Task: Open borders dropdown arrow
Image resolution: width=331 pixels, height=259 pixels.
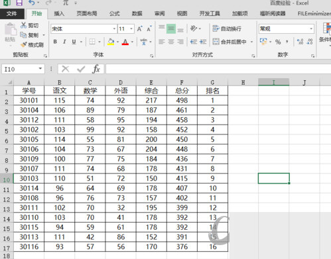Action: (99, 42)
